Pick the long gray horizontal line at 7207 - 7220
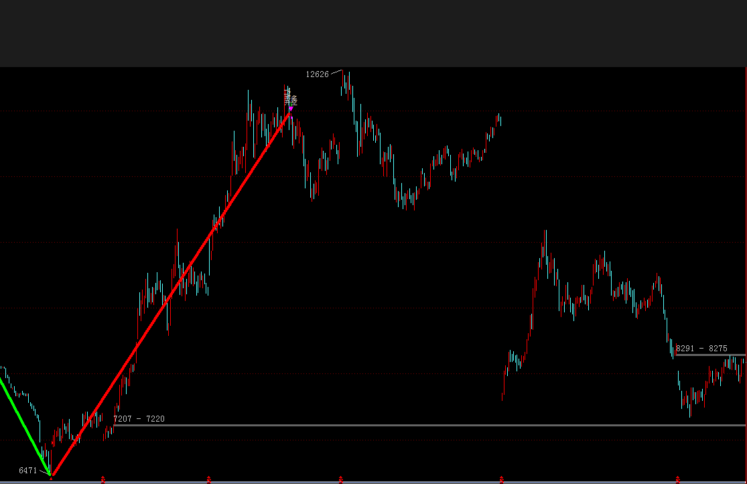The image size is (747, 484). [429, 425]
